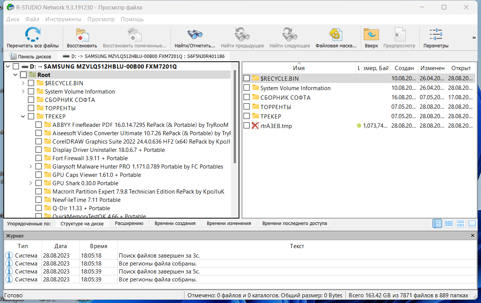Switch to the details list view icon
Viewport: 481px width, 303px height.
[437, 223]
